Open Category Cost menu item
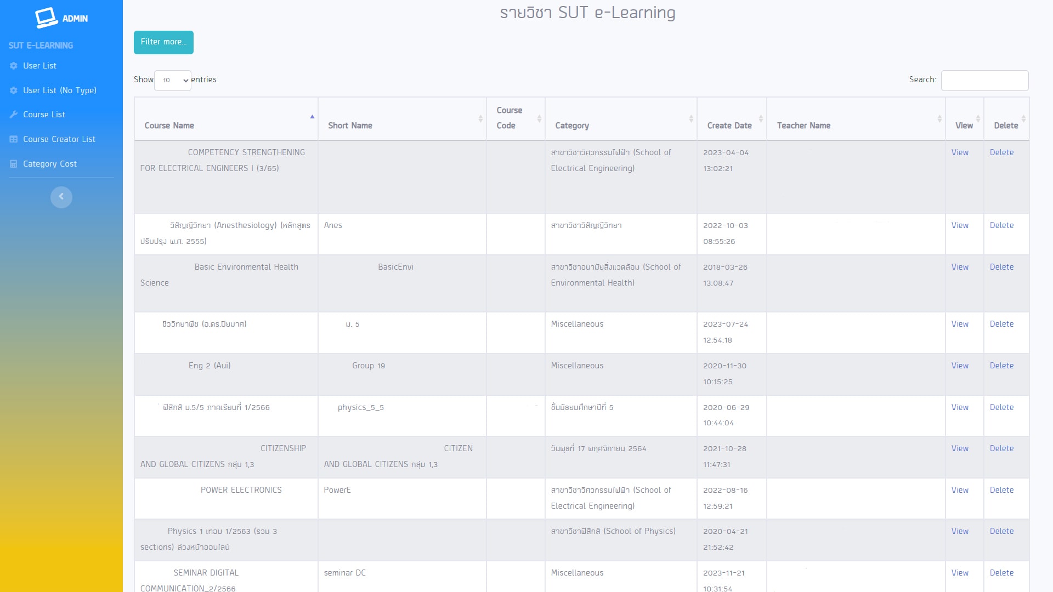This screenshot has height=592, width=1053. point(50,164)
